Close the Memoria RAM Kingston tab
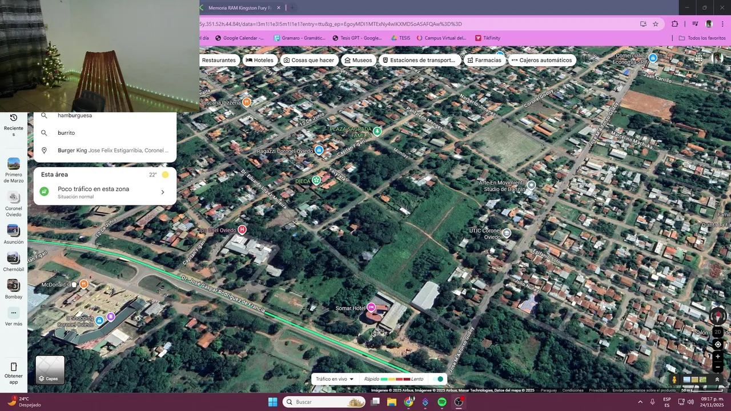This screenshot has height=411, width=731. (x=278, y=8)
